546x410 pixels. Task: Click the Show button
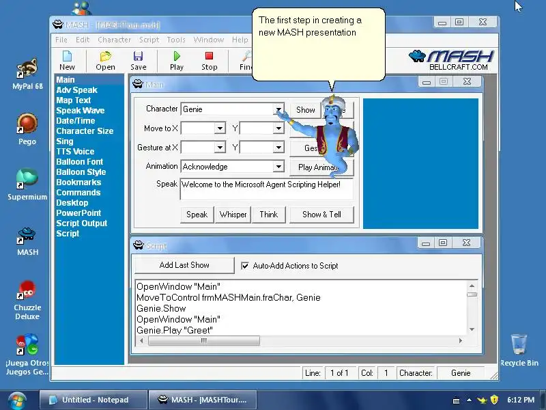305,110
